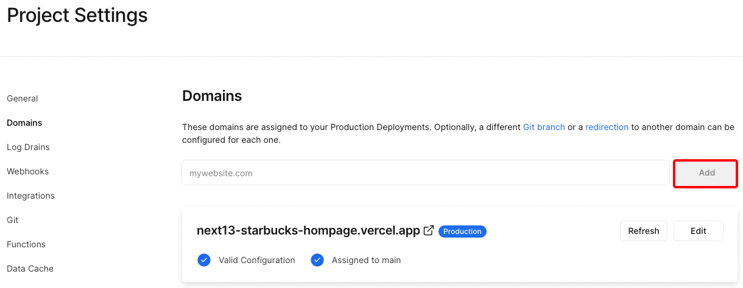Click the Assigned to main checkmark icon
The image size is (743, 288).
coord(317,260)
